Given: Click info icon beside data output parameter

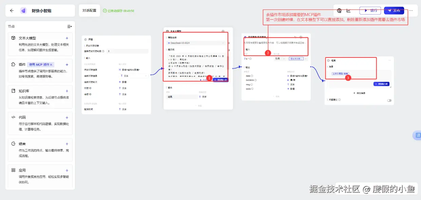Looking at the screenshot, I should point(252,76).
